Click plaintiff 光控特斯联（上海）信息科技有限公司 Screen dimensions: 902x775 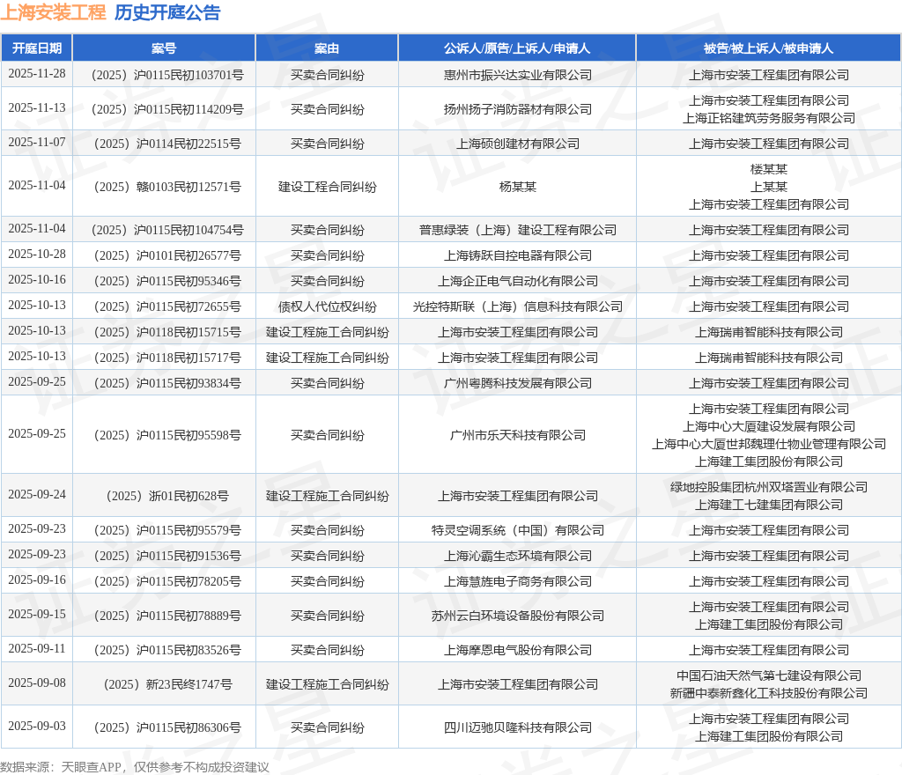click(x=517, y=307)
